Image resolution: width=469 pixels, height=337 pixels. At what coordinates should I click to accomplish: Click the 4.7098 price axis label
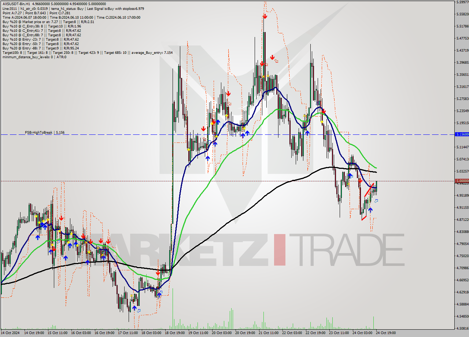462,268
